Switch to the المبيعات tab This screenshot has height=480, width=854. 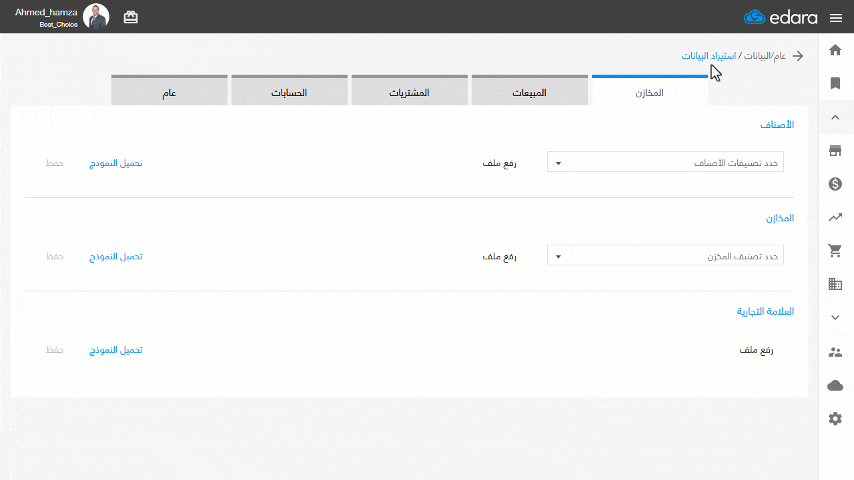[x=530, y=91]
